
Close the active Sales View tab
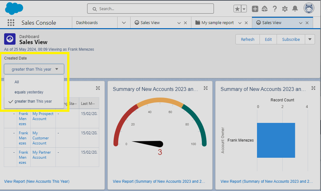coord(307,23)
